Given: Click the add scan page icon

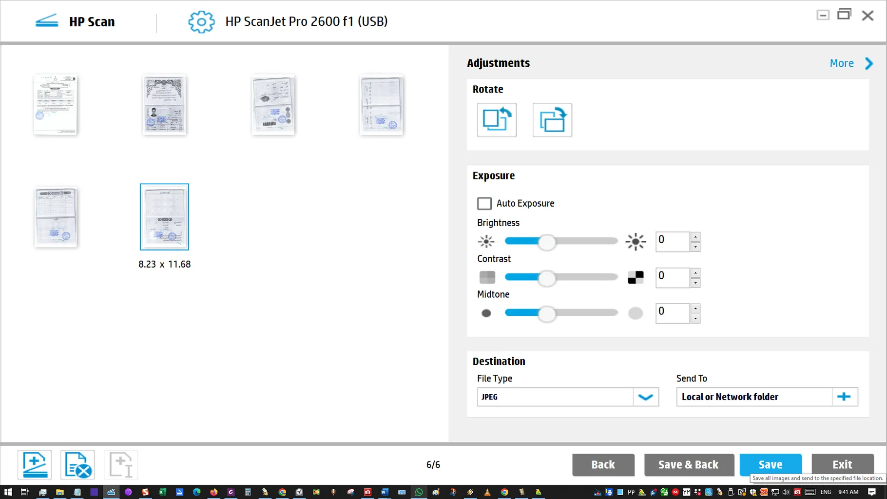Looking at the screenshot, I should pyautogui.click(x=35, y=465).
